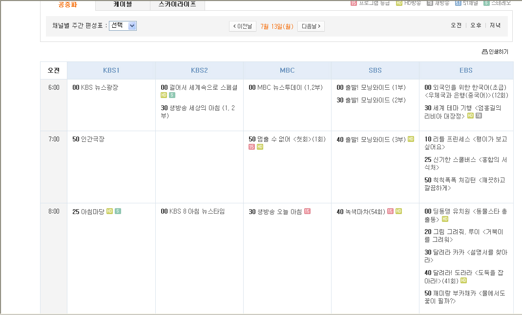Screen dimensions: 522x315
Task: Click HD icon after 딩동댕 유치원 출동
Action: 445,219
